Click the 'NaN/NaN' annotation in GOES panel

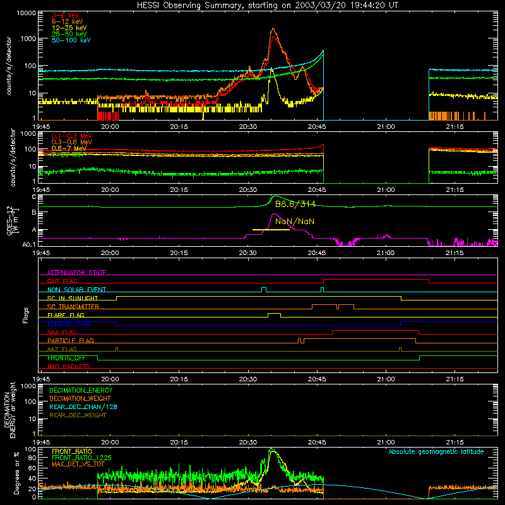coord(294,222)
